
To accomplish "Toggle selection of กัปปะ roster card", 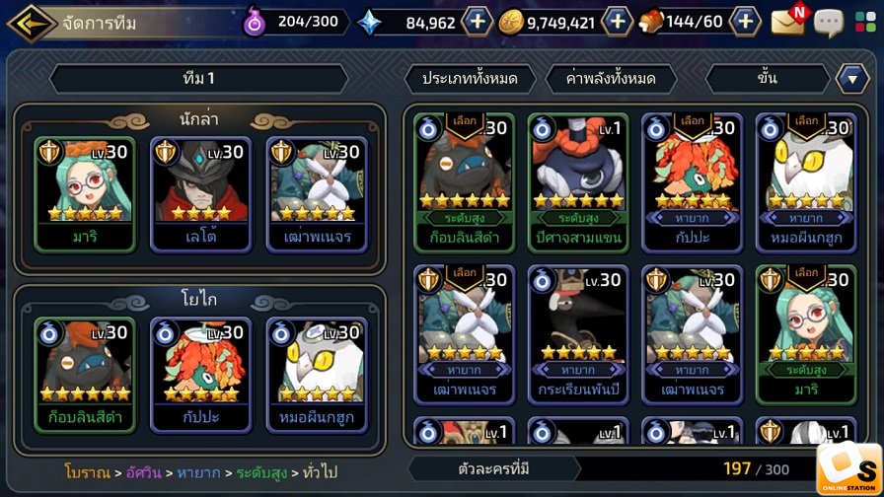I will (x=693, y=182).
